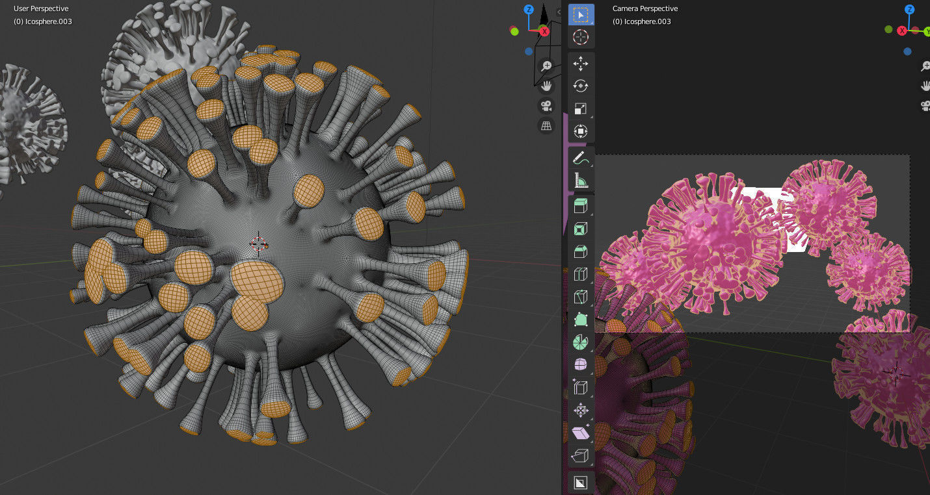Select the Spin tool
Viewport: 930px width, 495px height.
coord(581,342)
